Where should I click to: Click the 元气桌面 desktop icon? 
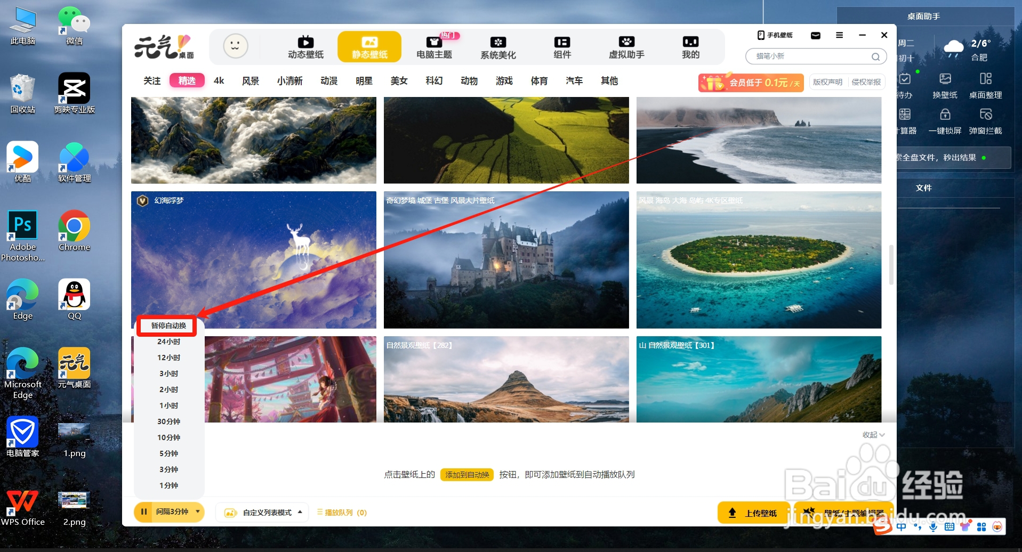pos(74,368)
